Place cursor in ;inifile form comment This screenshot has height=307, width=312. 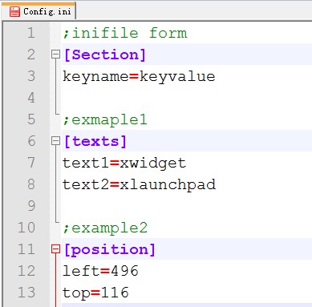[x=125, y=33]
